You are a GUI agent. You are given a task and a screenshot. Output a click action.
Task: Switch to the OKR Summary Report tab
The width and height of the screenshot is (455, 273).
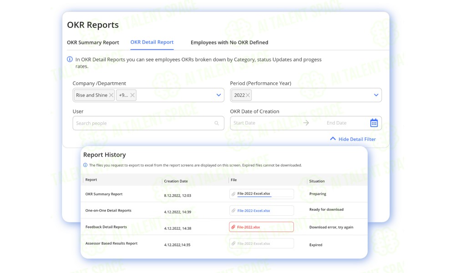(93, 42)
